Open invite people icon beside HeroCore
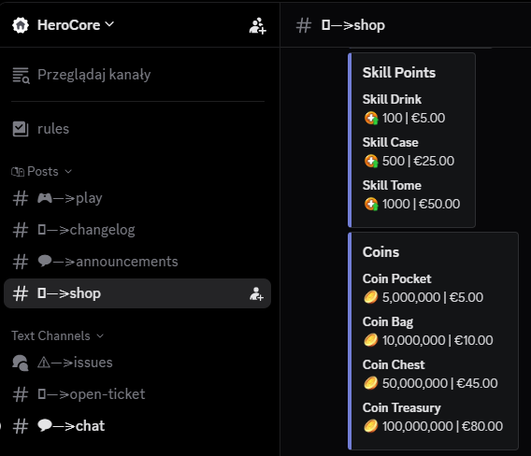The width and height of the screenshot is (531, 456). tap(257, 26)
